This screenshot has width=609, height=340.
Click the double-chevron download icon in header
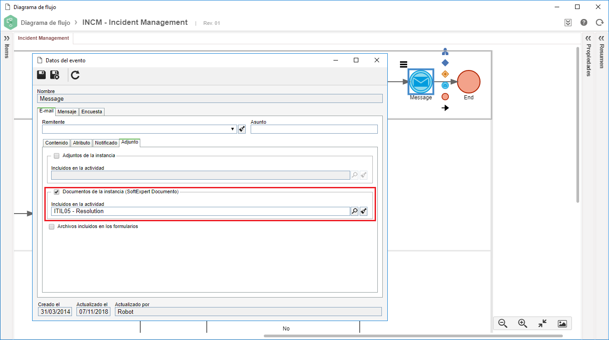tap(568, 22)
